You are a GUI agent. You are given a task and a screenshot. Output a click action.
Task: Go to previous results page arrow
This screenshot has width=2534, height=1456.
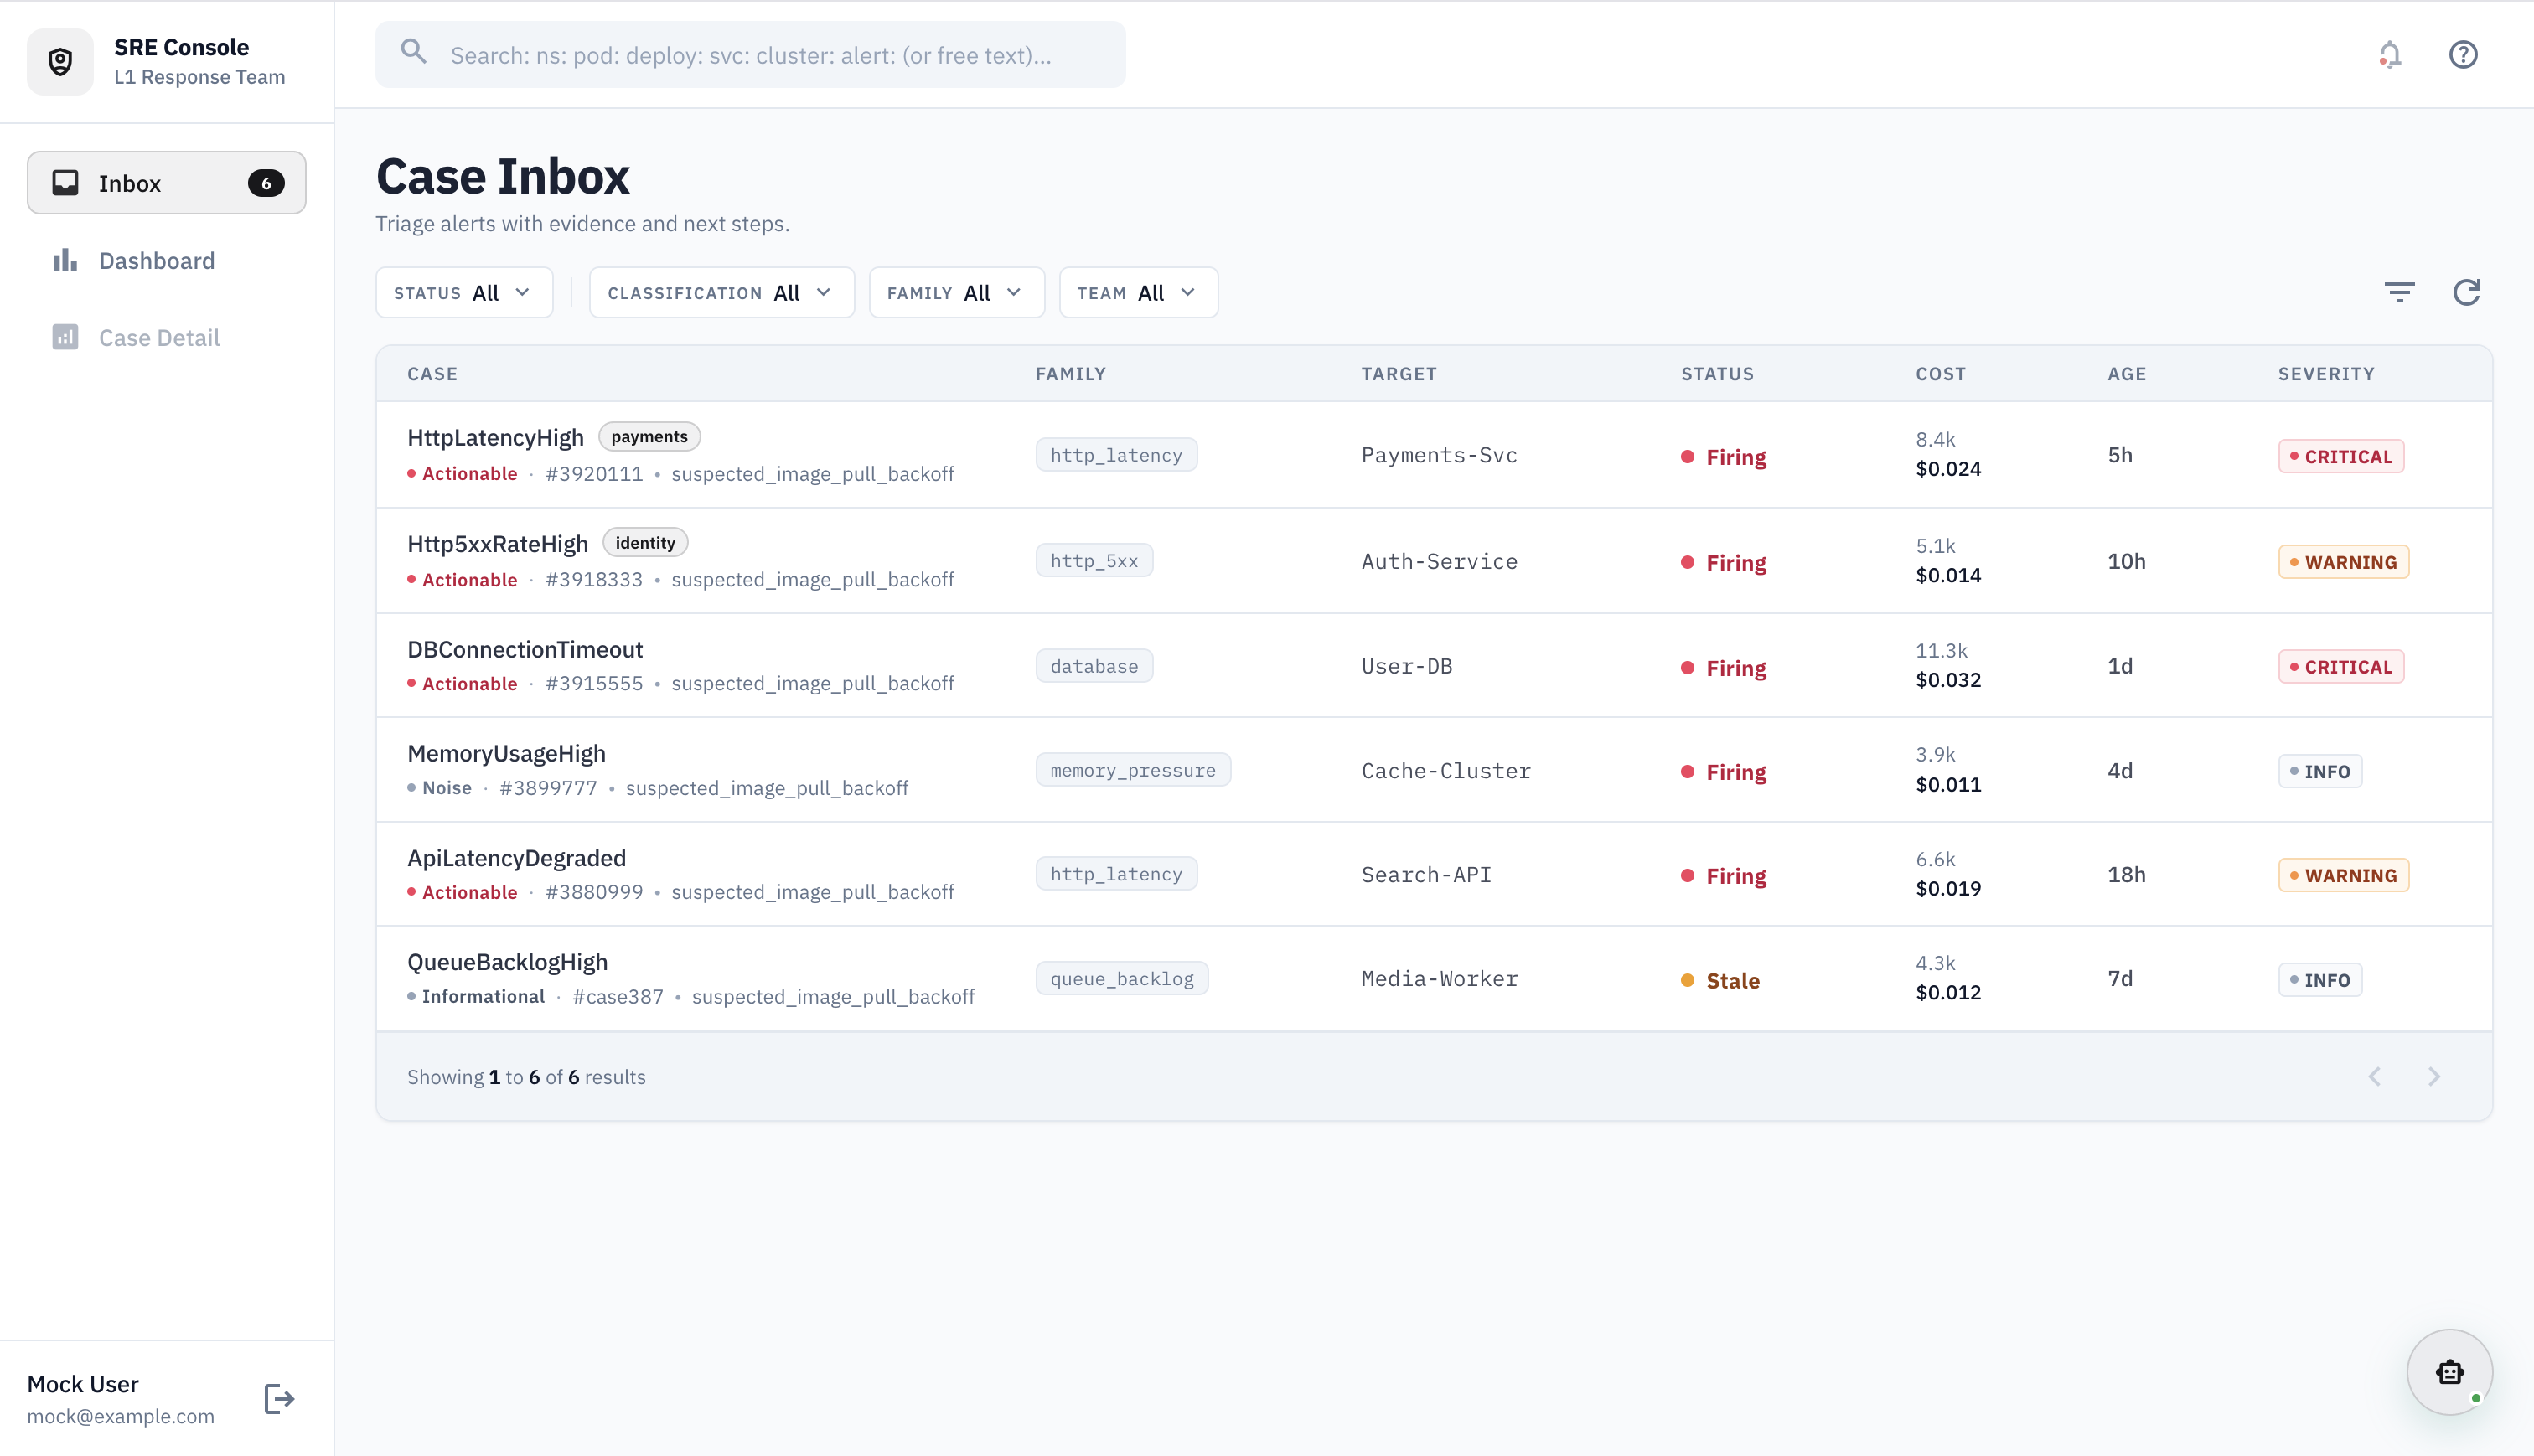(2375, 1076)
